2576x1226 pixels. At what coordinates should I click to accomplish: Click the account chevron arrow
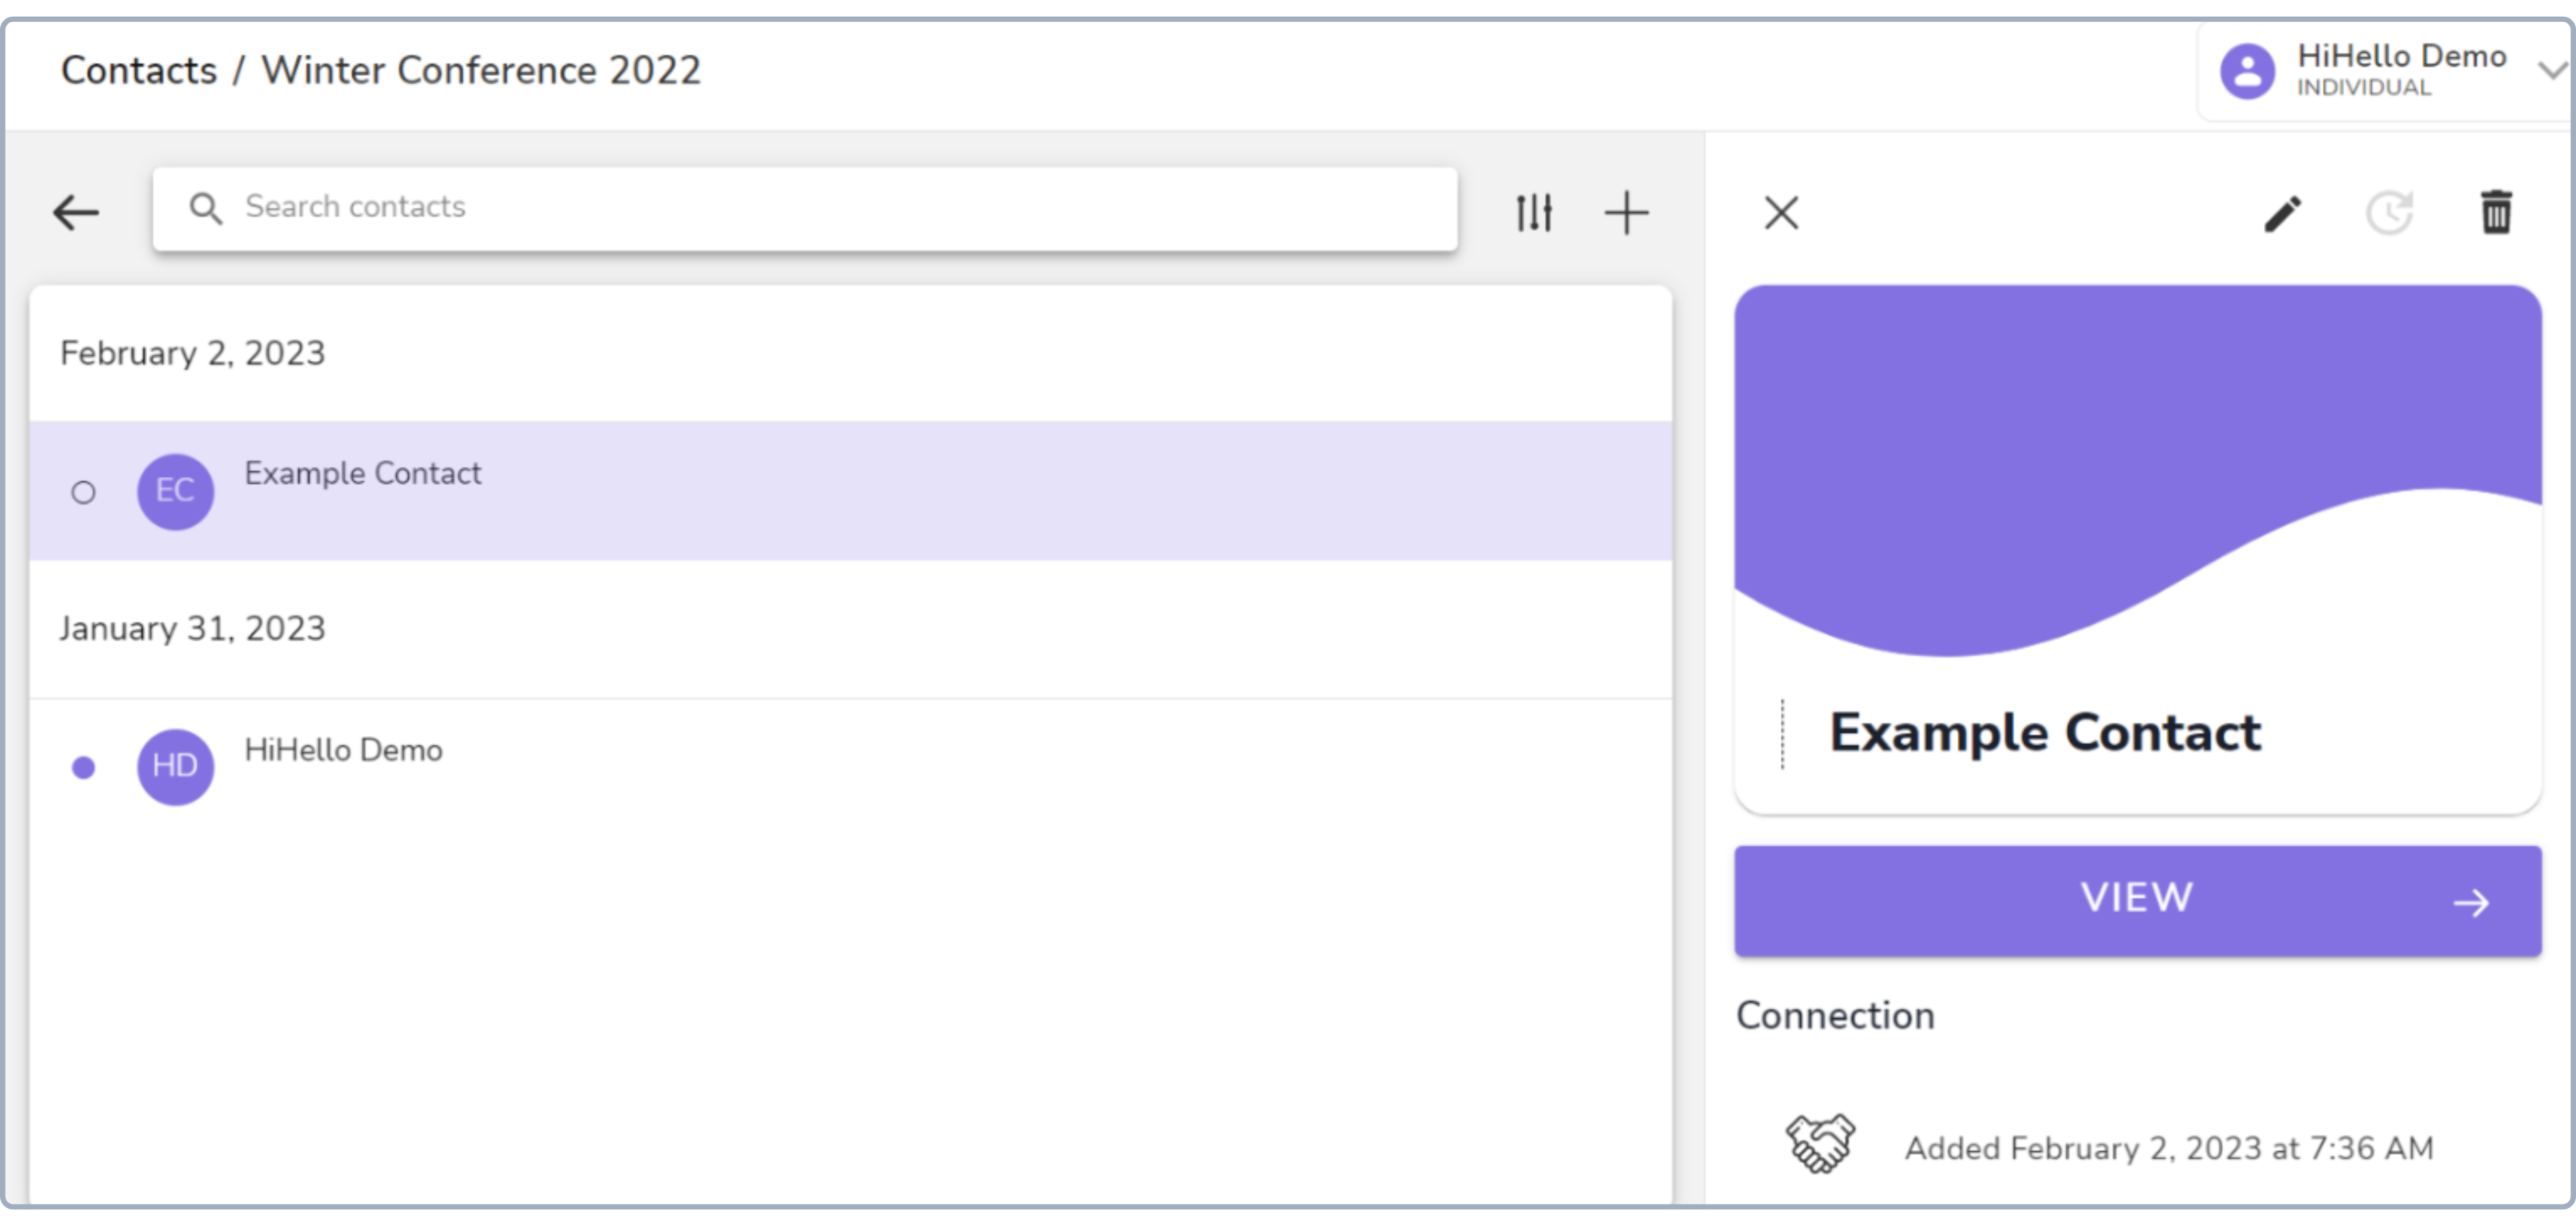[x=2553, y=70]
